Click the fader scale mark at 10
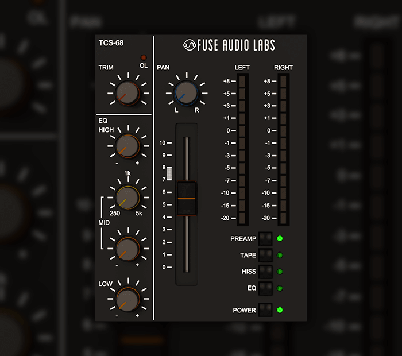 point(166,143)
